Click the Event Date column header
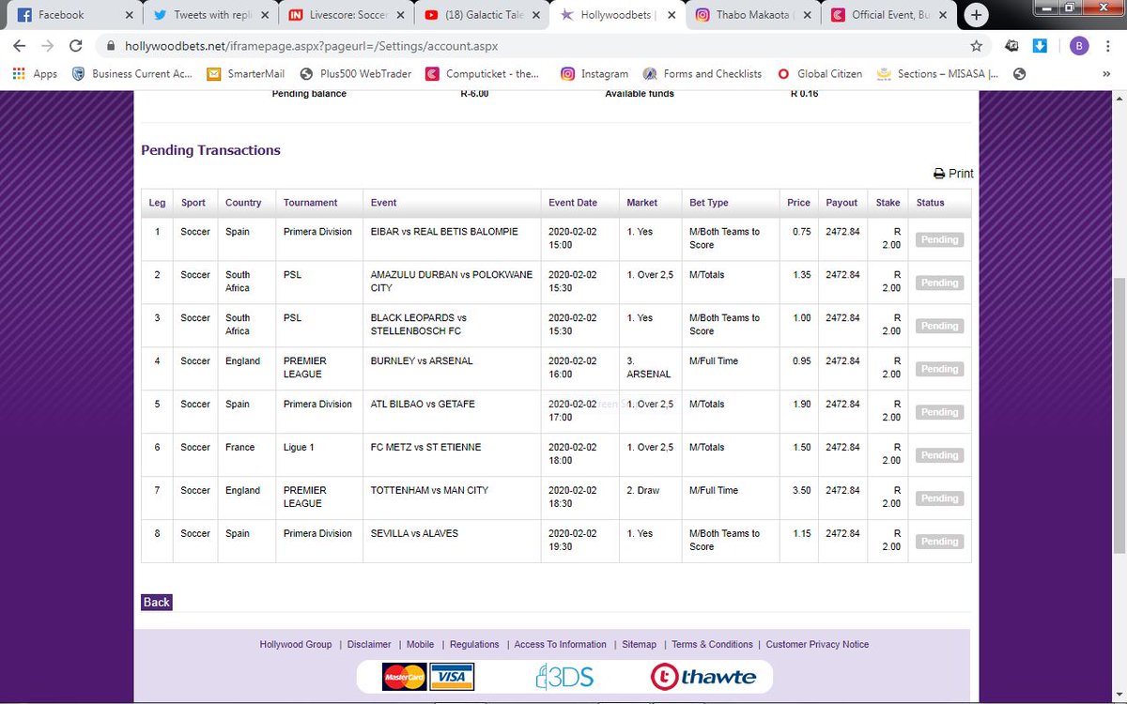This screenshot has height=704, width=1127. point(573,203)
